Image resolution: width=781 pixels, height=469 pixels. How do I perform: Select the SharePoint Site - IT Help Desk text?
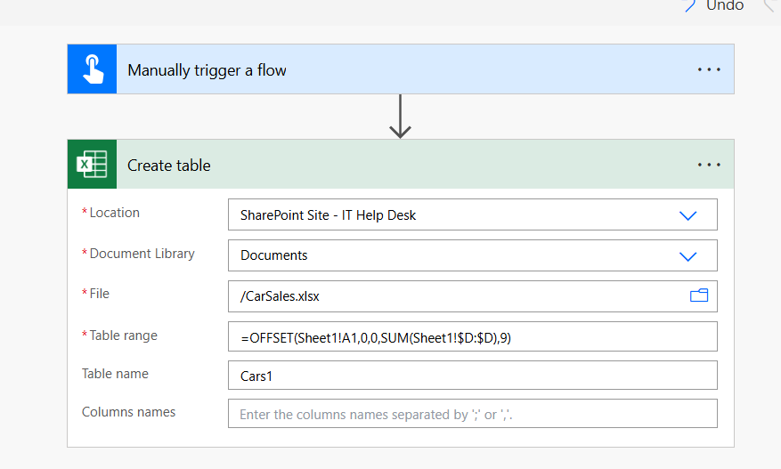point(328,215)
